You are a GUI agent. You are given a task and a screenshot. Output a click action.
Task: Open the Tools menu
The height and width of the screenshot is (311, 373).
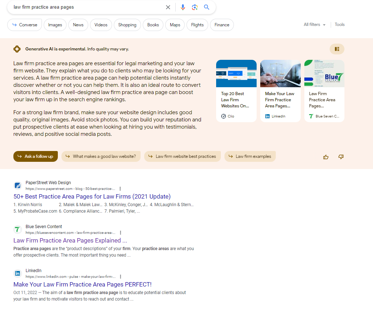click(339, 25)
